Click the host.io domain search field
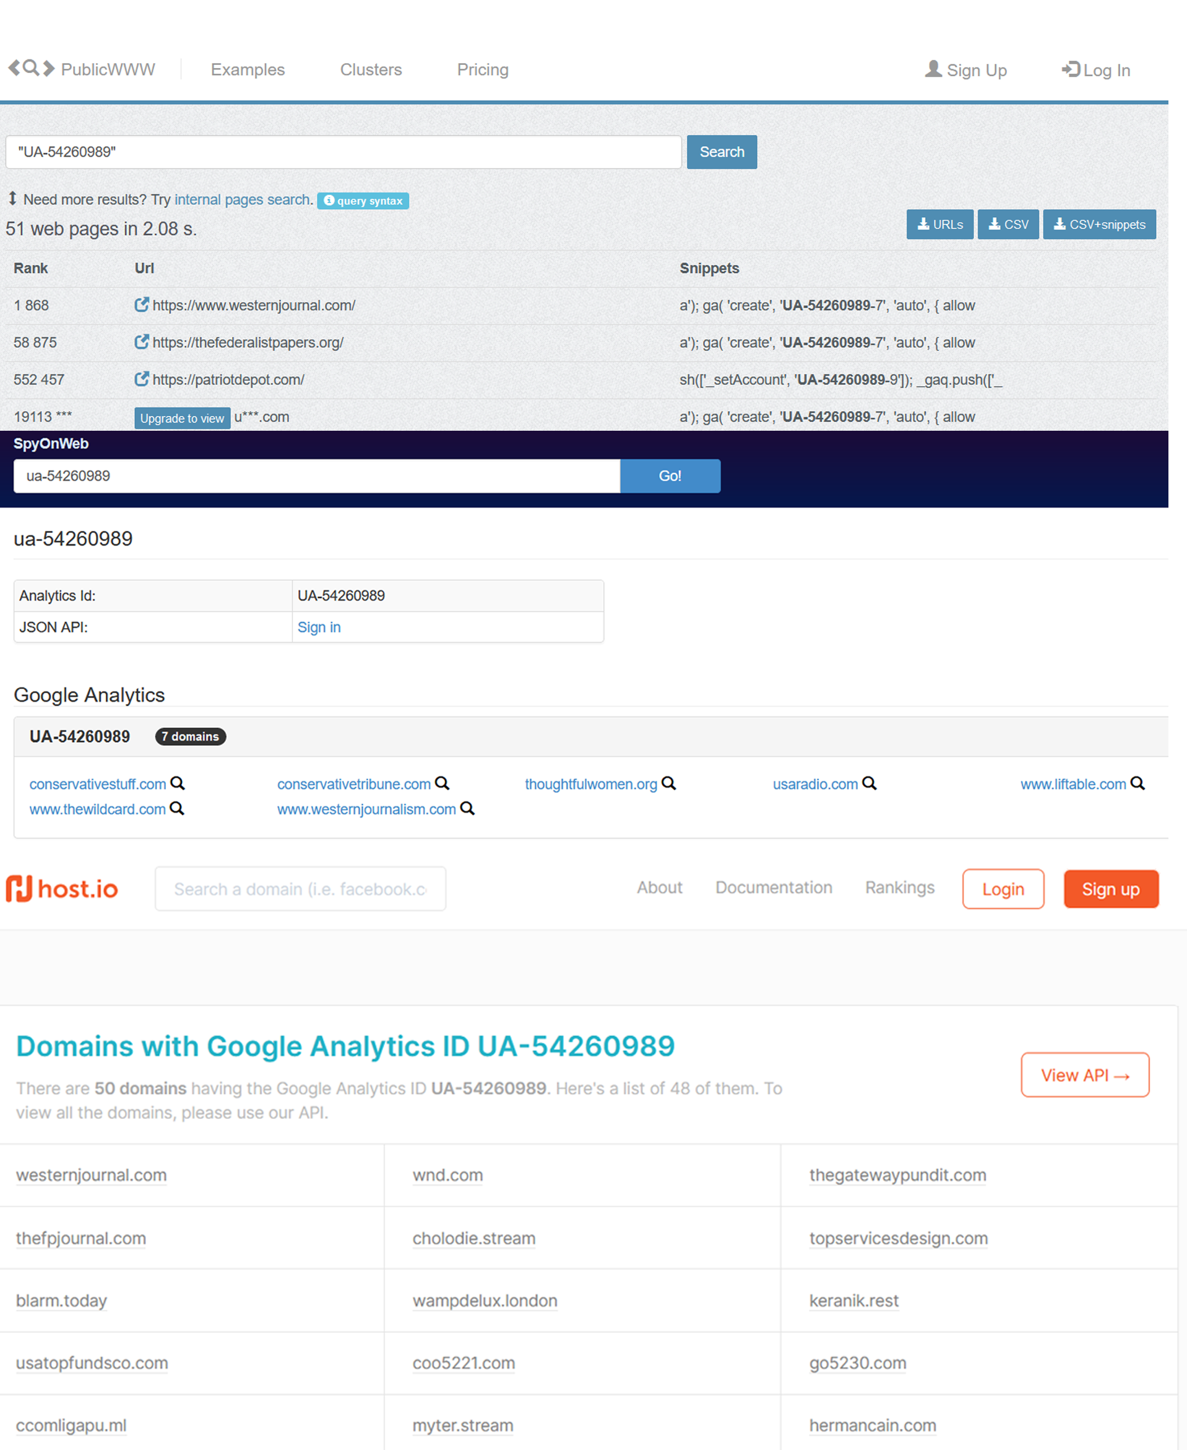Viewport: 1187px width, 1450px height. click(x=300, y=889)
